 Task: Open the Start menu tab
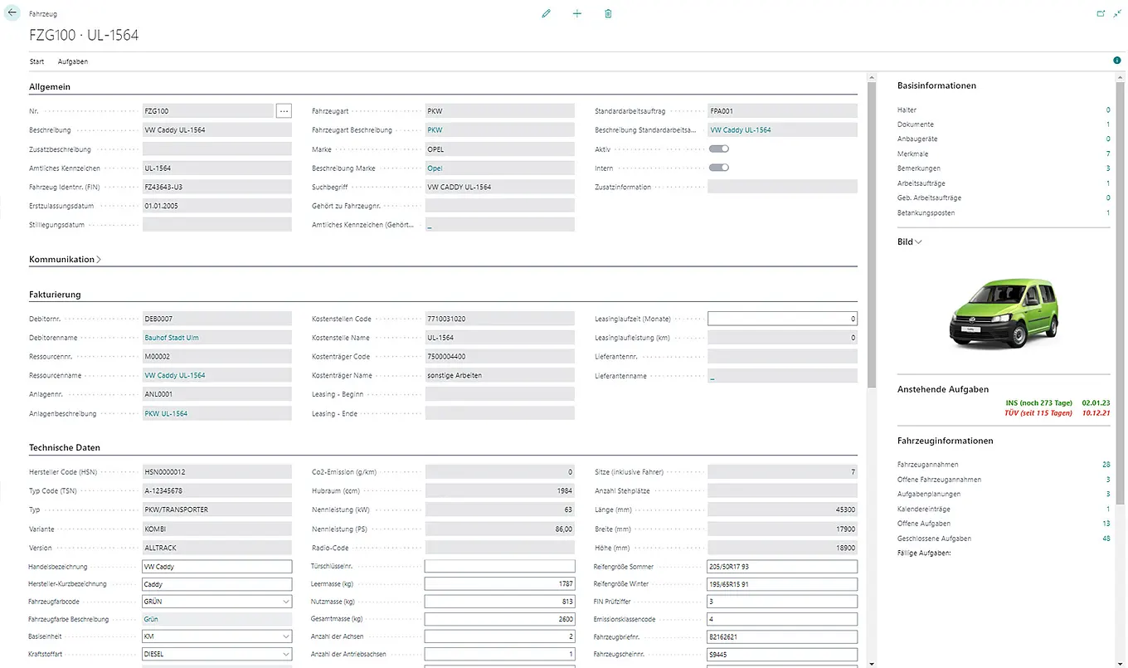tap(36, 61)
